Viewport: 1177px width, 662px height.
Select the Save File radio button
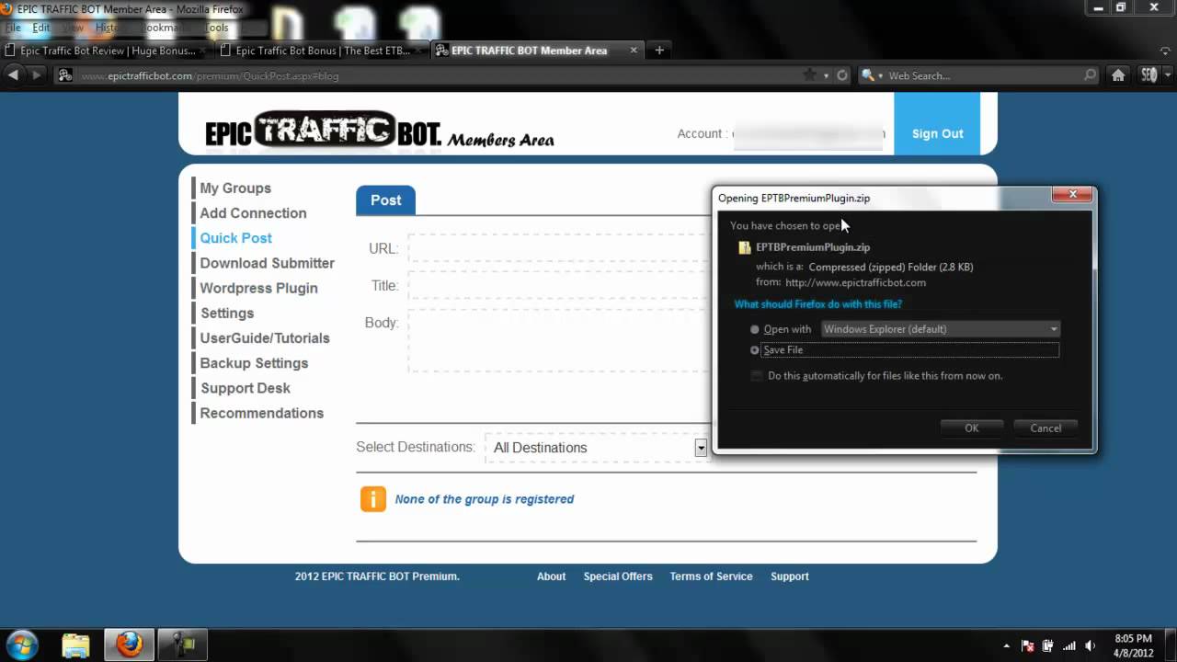tap(755, 350)
